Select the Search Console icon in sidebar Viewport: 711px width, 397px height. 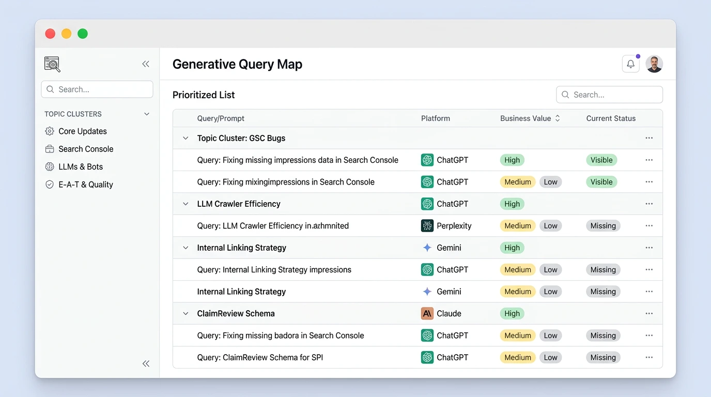pos(50,149)
